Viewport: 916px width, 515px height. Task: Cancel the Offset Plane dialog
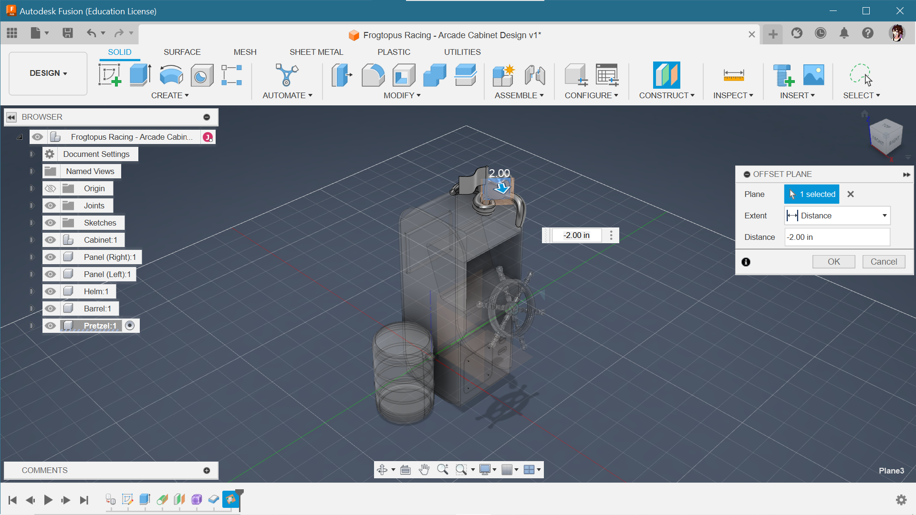pos(884,262)
